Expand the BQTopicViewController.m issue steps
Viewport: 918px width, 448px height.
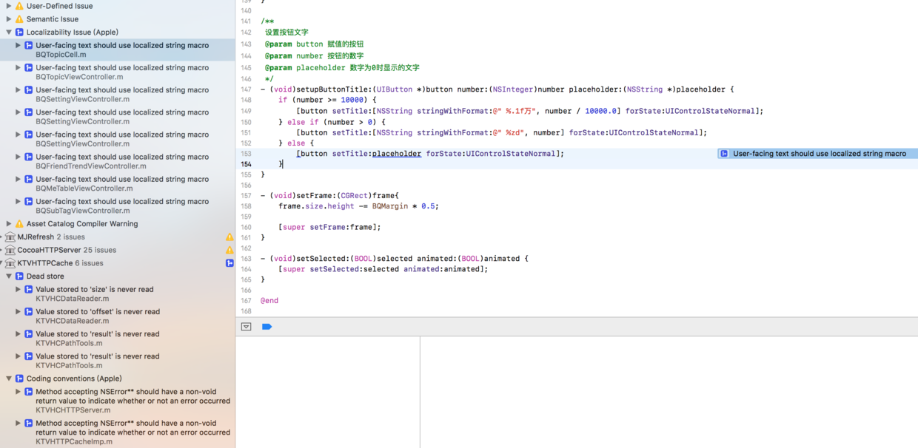coord(18,68)
